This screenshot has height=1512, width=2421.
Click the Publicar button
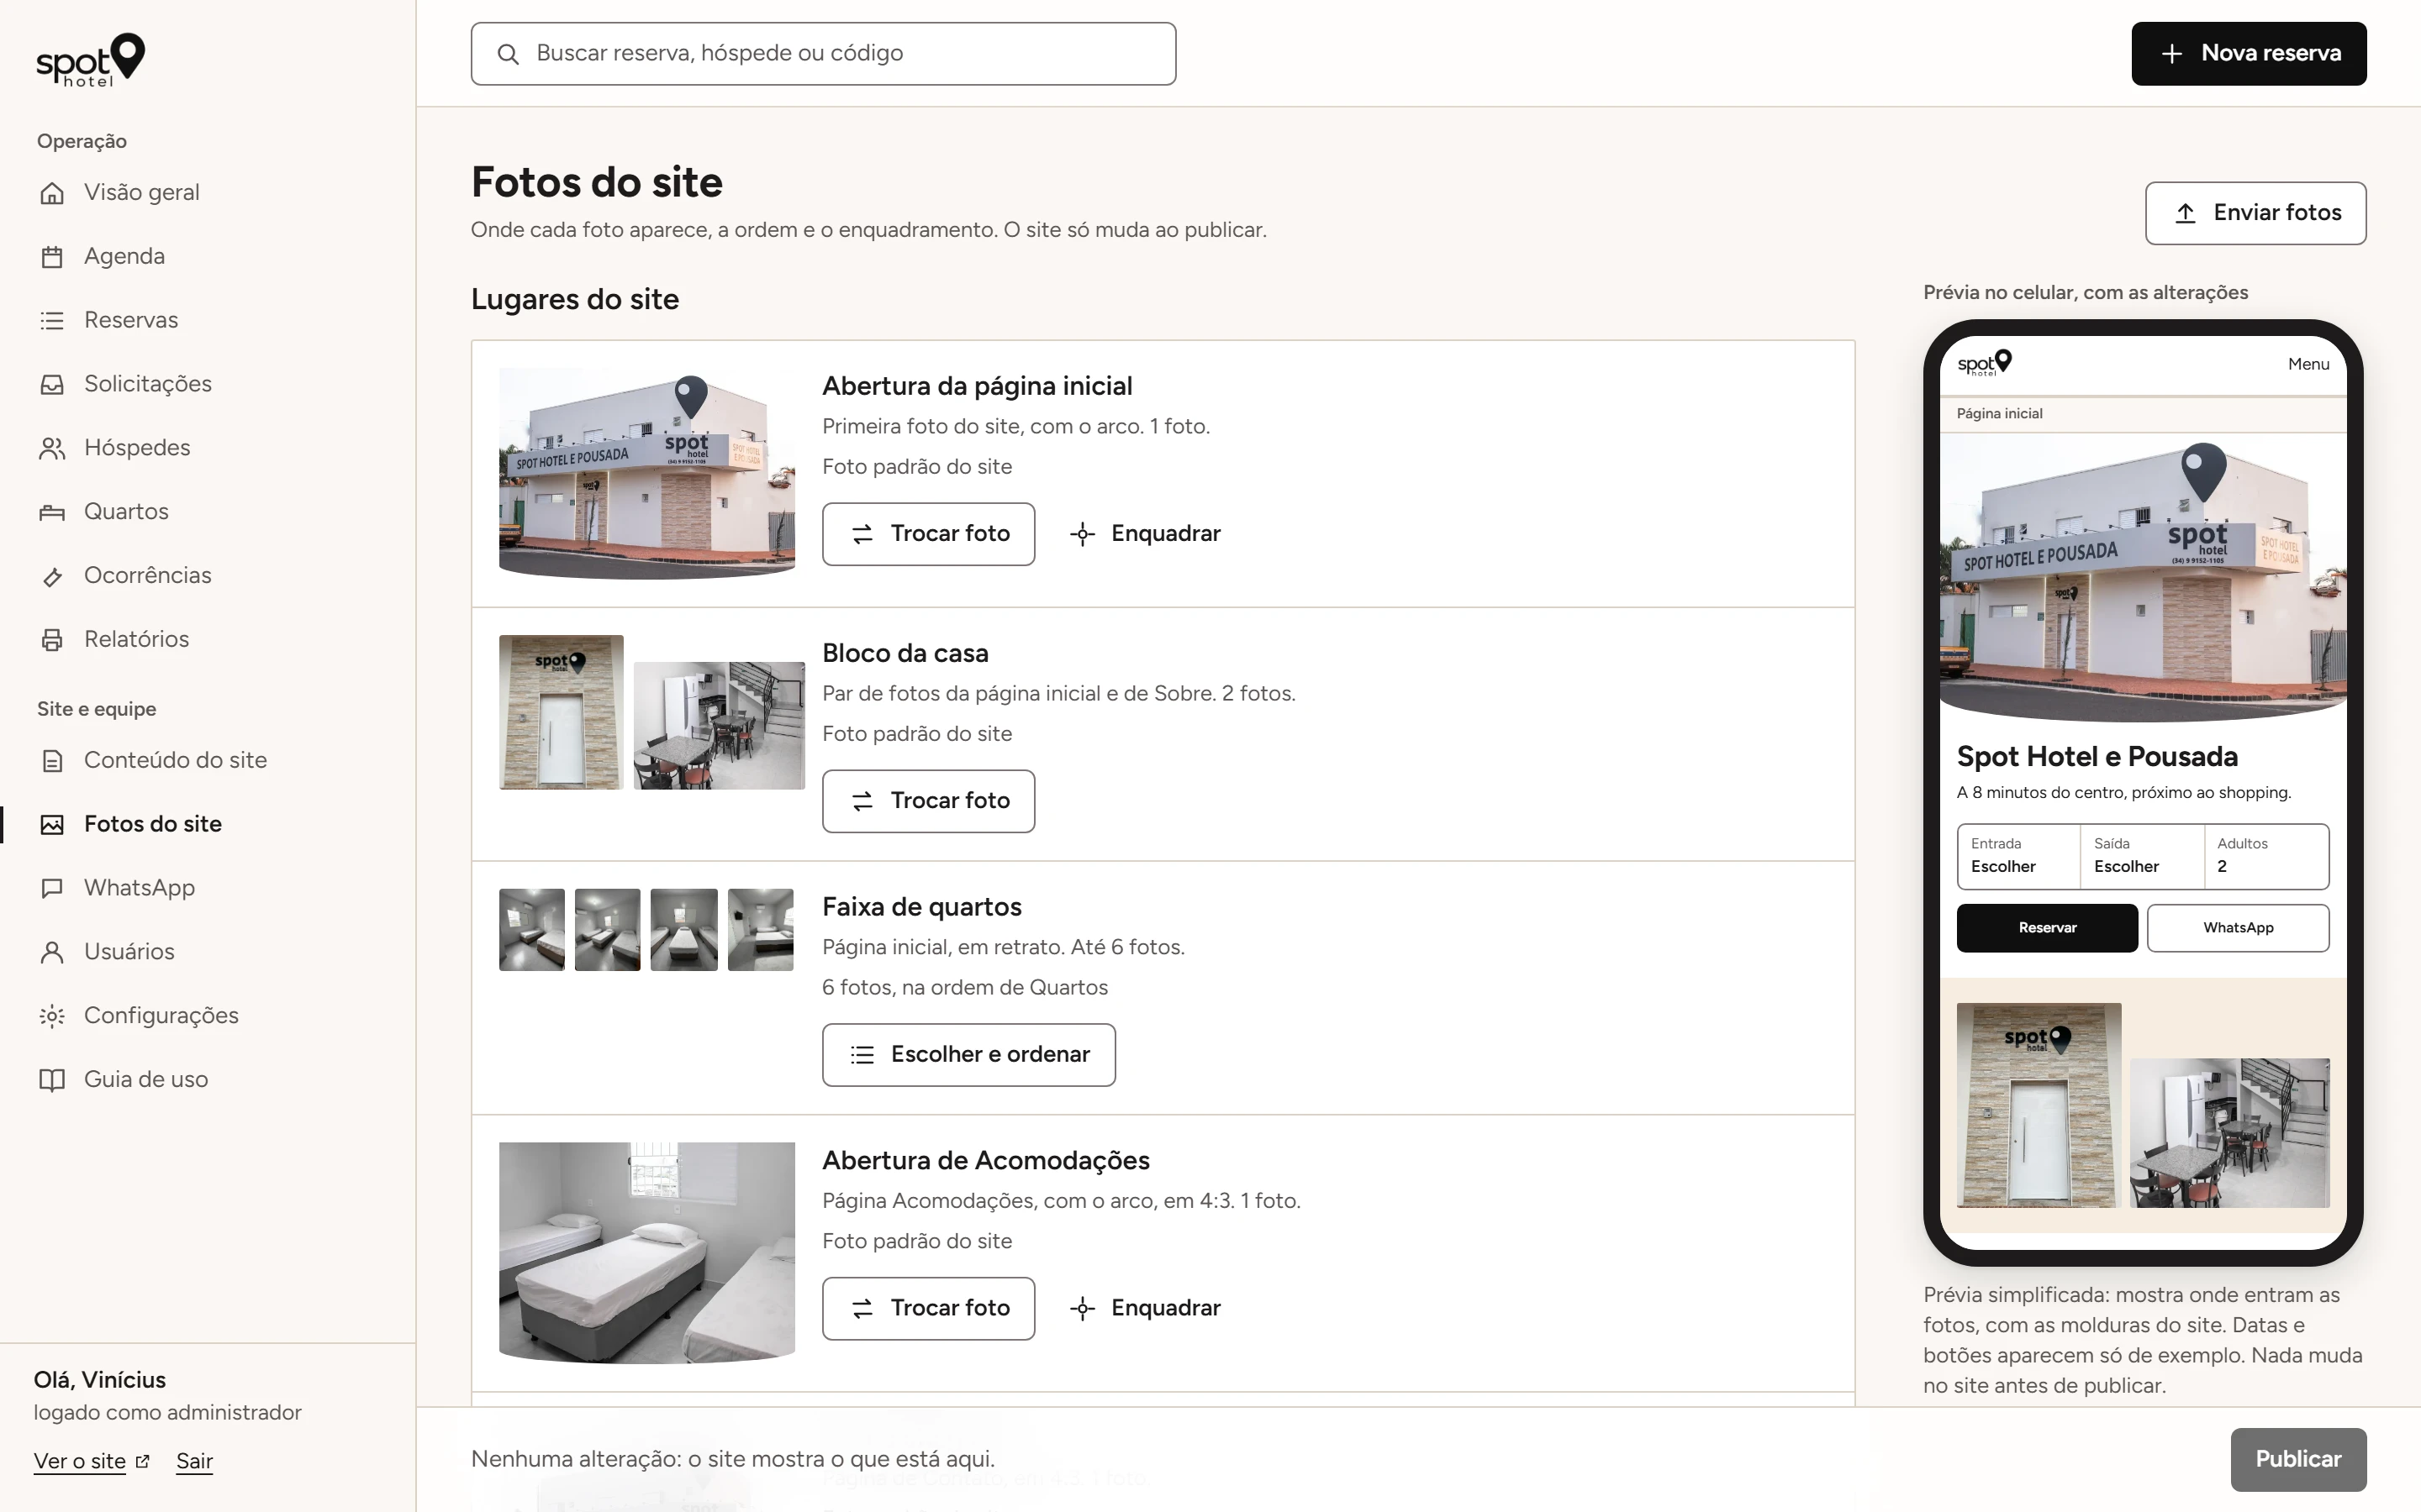[x=2298, y=1460]
